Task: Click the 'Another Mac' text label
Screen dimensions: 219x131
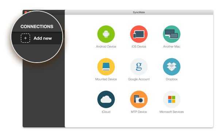Action: [x=172, y=47]
